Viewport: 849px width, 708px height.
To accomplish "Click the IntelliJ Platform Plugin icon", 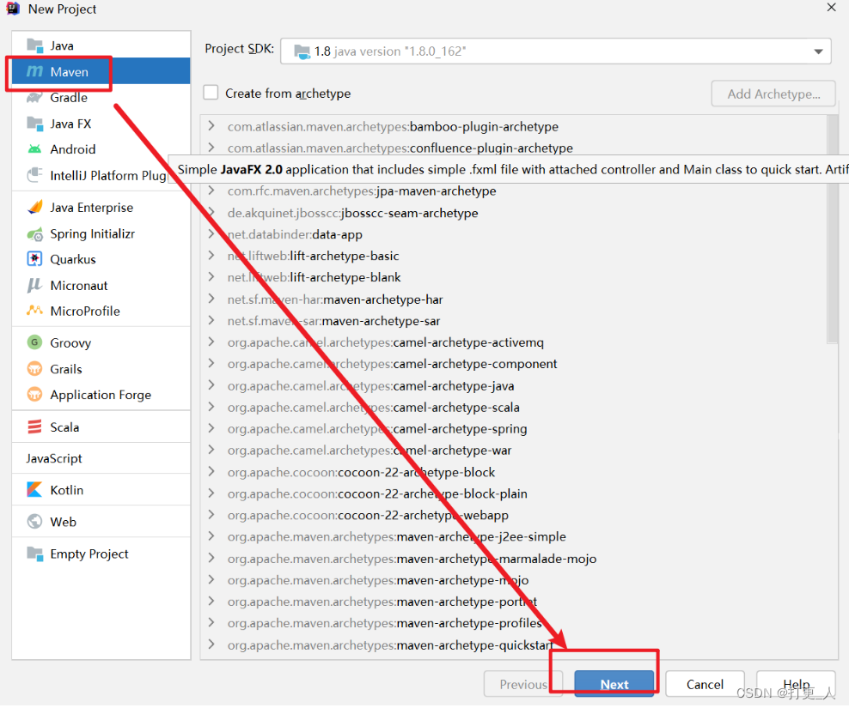I will click(34, 175).
